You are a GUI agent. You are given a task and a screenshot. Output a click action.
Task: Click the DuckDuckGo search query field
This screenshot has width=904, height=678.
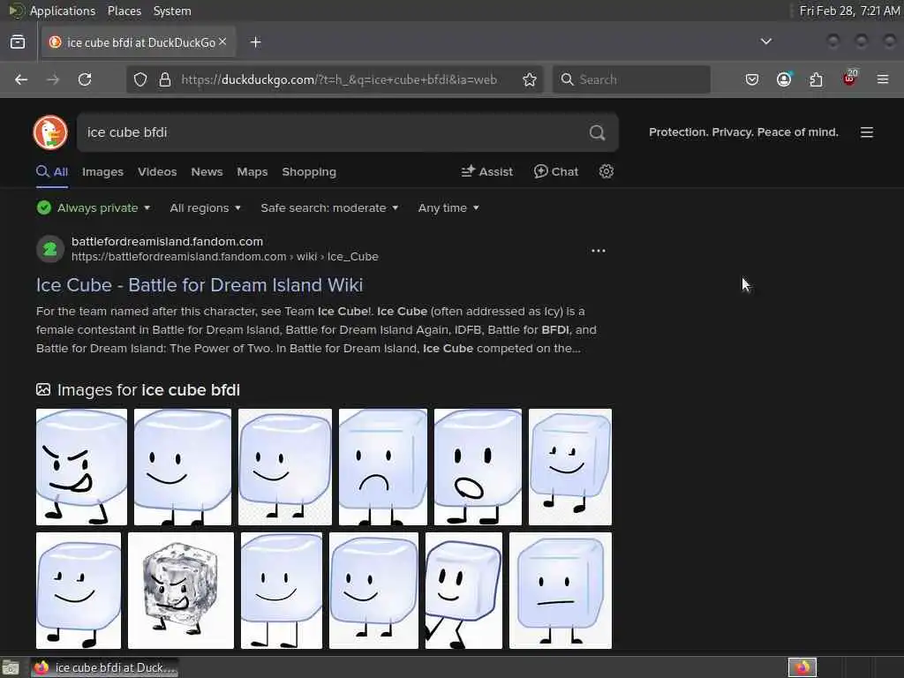[x=332, y=132]
